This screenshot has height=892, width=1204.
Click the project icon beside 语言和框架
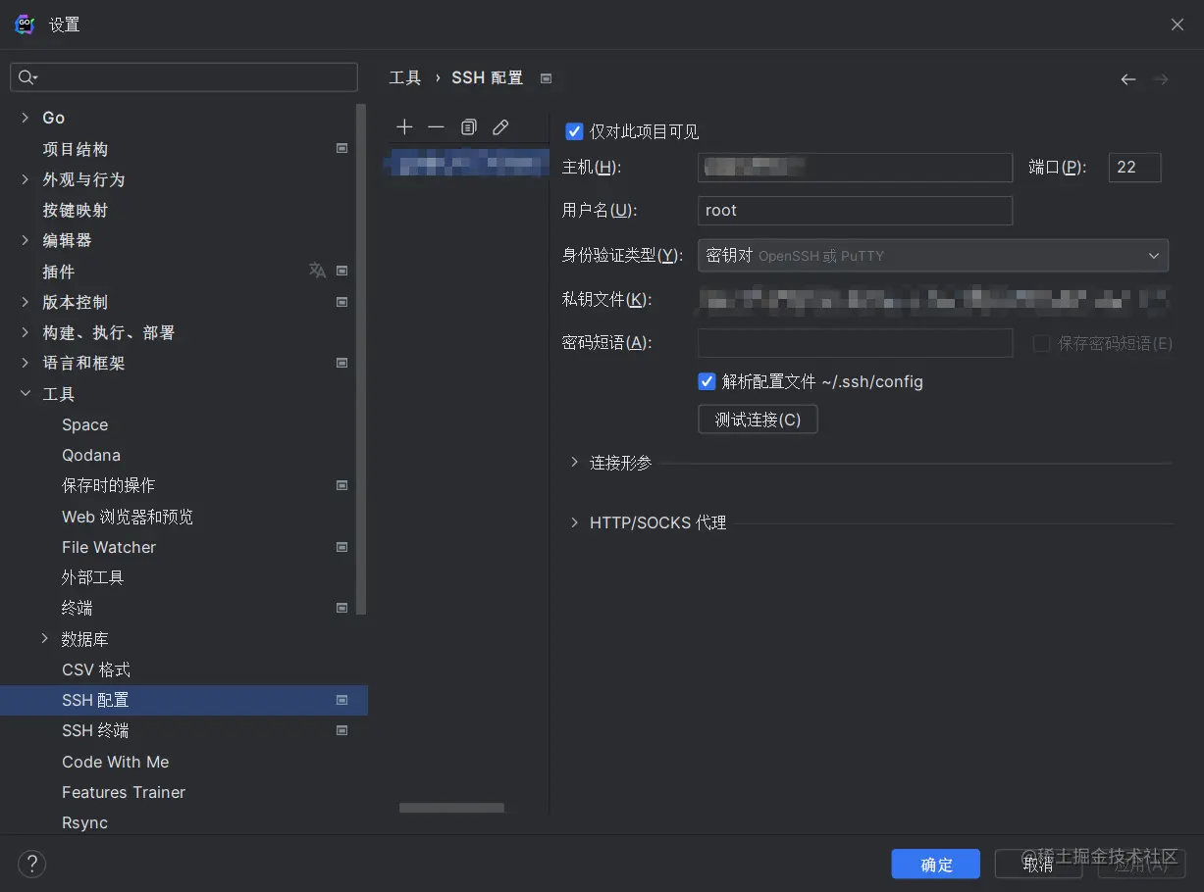tap(342, 363)
